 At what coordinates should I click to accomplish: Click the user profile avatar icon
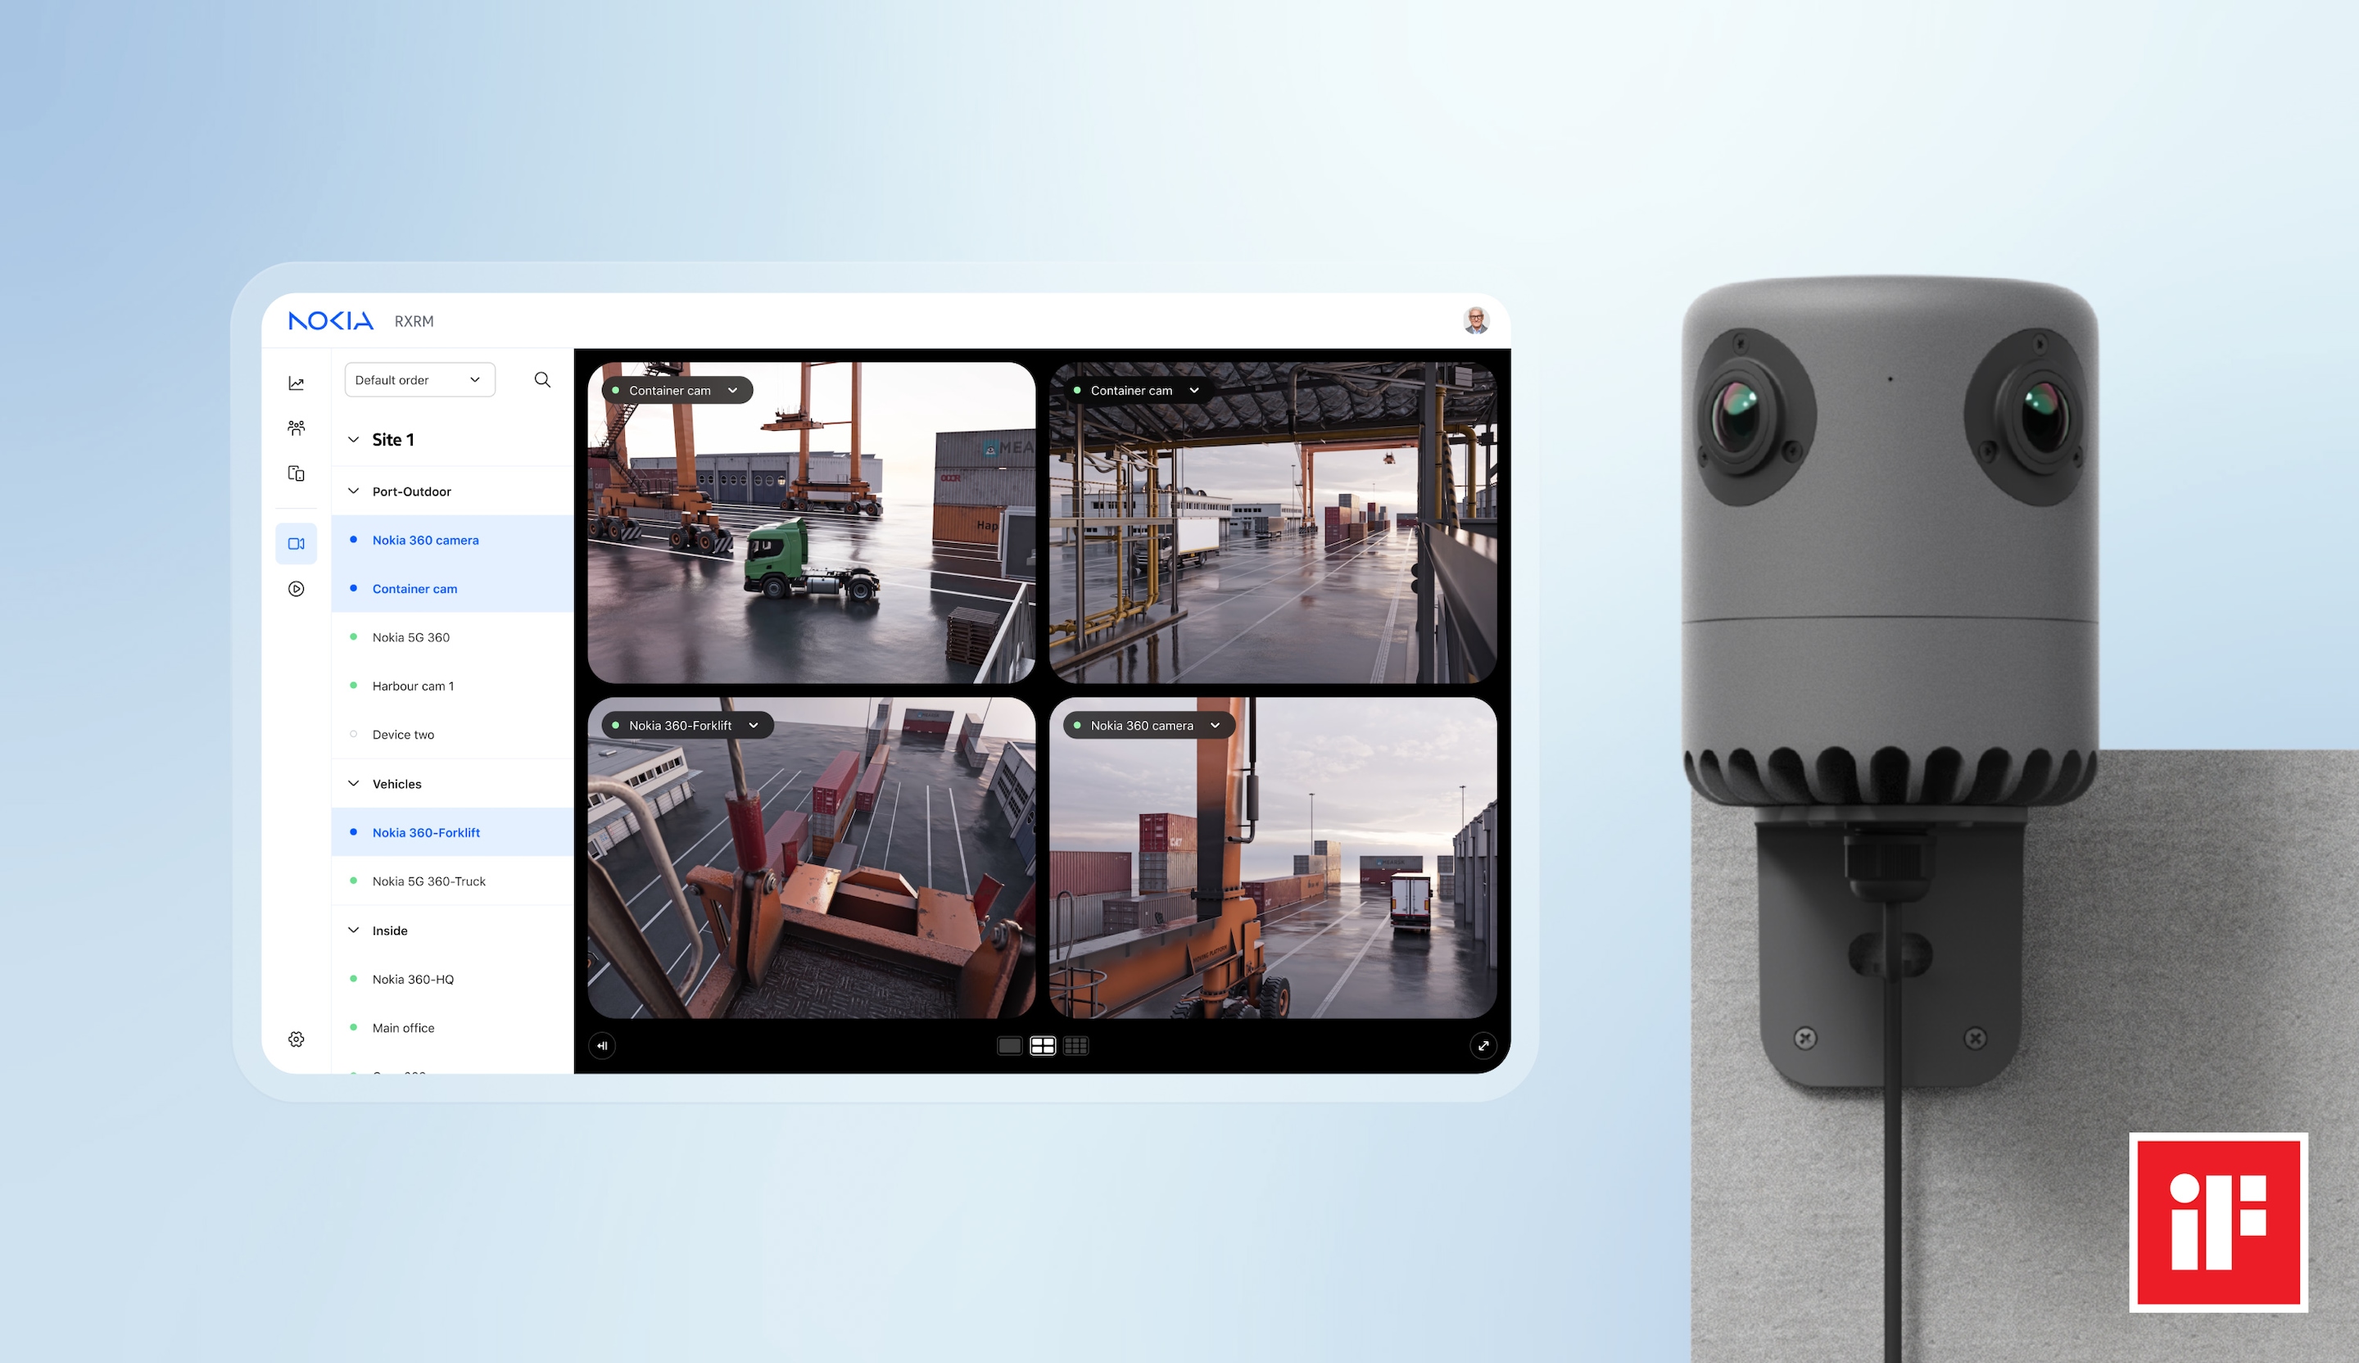tap(1476, 319)
